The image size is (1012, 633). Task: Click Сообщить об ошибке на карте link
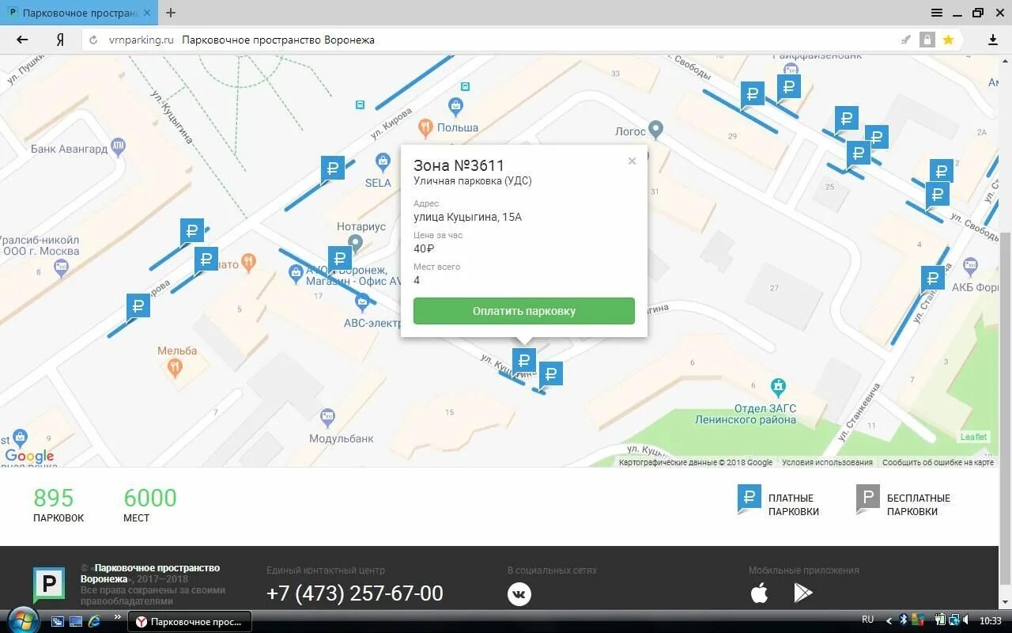pyautogui.click(x=938, y=462)
